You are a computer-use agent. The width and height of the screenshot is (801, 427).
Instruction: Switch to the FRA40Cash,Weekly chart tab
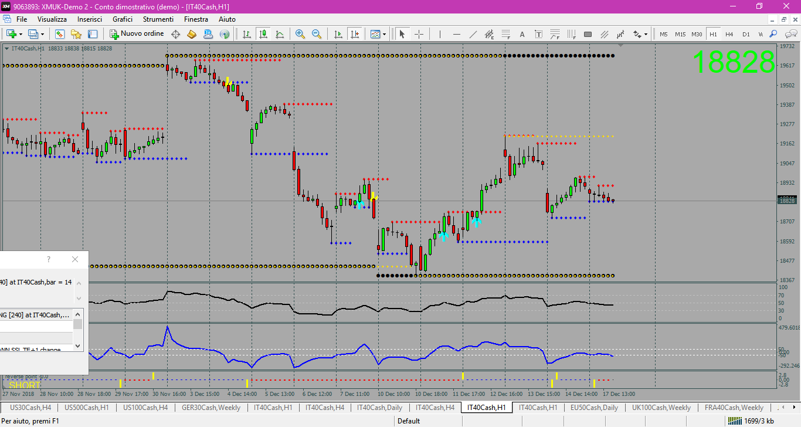[x=734, y=407]
